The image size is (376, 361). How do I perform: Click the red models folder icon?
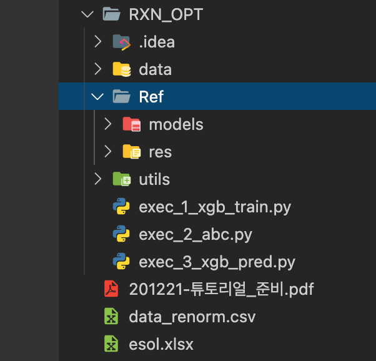[132, 124]
